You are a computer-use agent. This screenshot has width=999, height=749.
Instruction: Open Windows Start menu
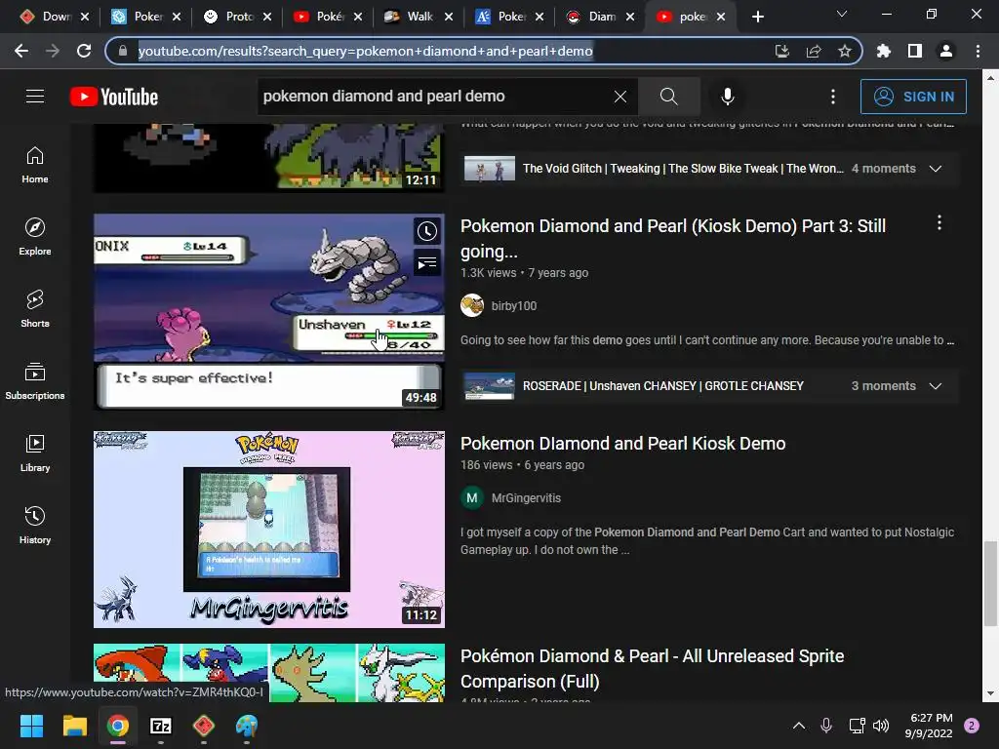pos(31,726)
